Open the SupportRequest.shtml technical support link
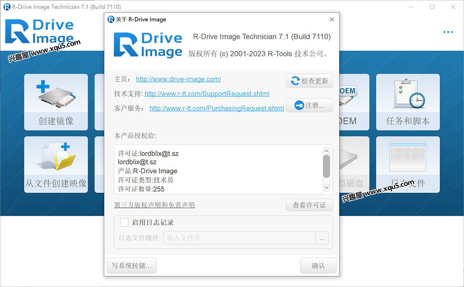The width and height of the screenshot is (464, 287). click(x=207, y=94)
